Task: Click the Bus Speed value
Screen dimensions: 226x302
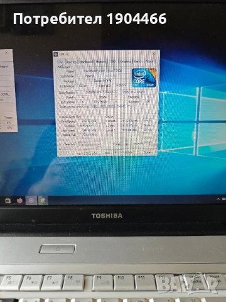Action: 89,130
